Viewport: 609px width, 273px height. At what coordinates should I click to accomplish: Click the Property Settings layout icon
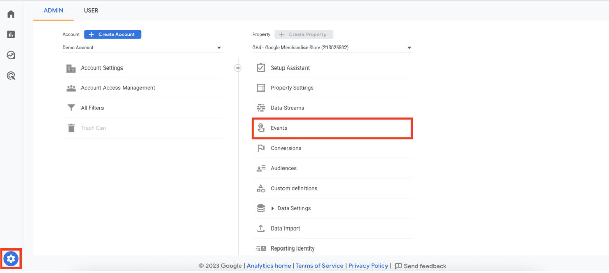(261, 88)
